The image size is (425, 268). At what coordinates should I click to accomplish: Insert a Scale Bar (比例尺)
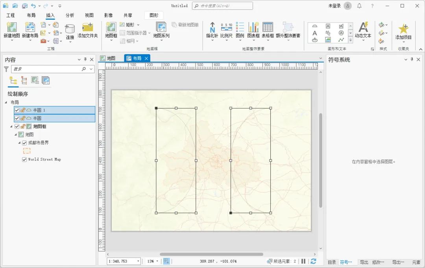tap(226, 27)
